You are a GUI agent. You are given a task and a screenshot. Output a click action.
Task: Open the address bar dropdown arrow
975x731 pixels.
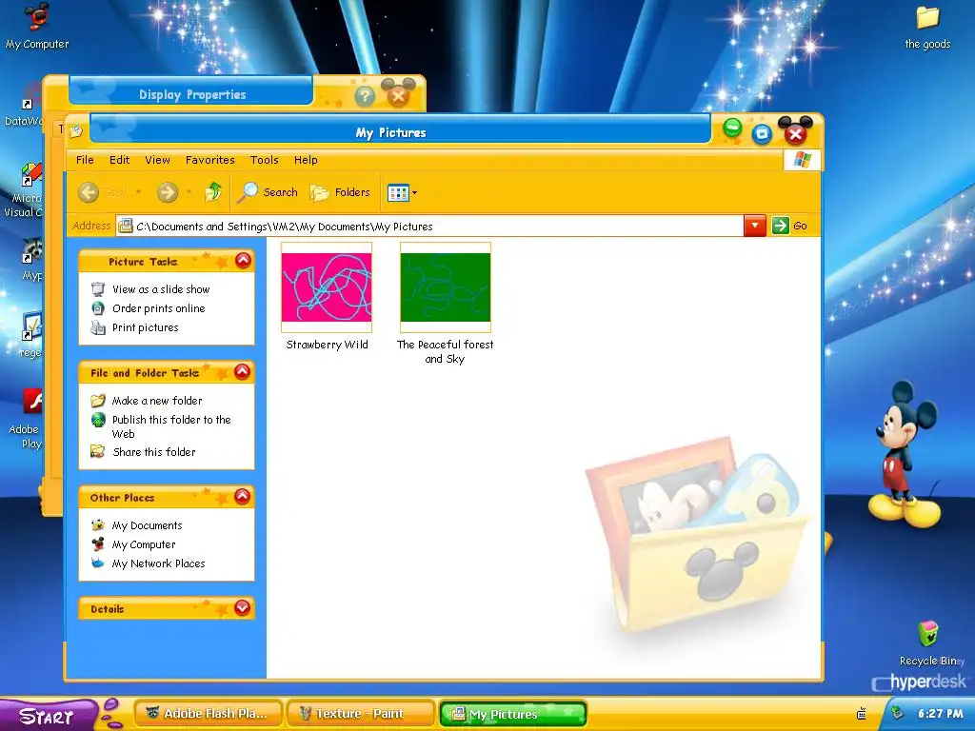(754, 225)
